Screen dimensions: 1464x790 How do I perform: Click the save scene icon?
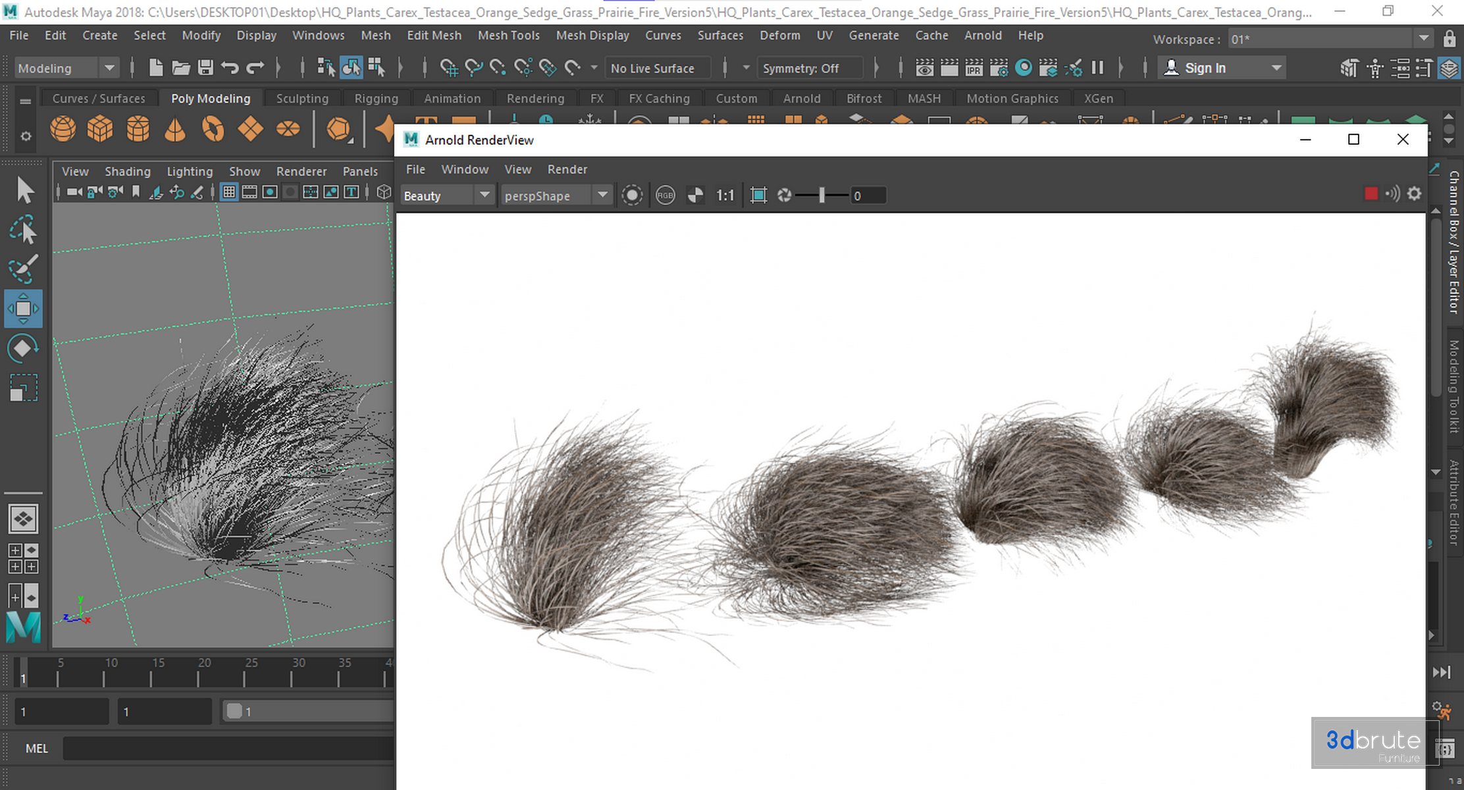(205, 68)
